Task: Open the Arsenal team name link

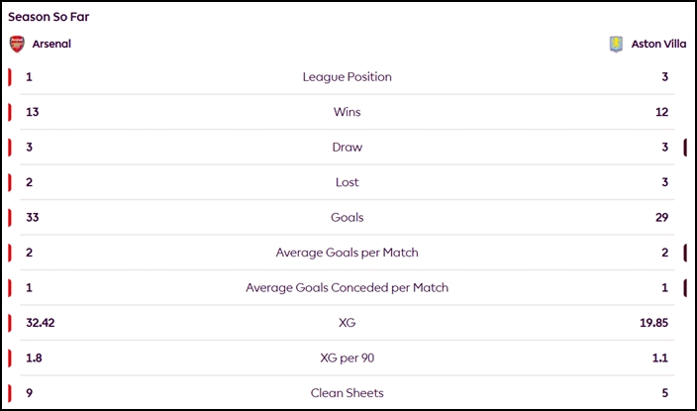Action: tap(51, 44)
